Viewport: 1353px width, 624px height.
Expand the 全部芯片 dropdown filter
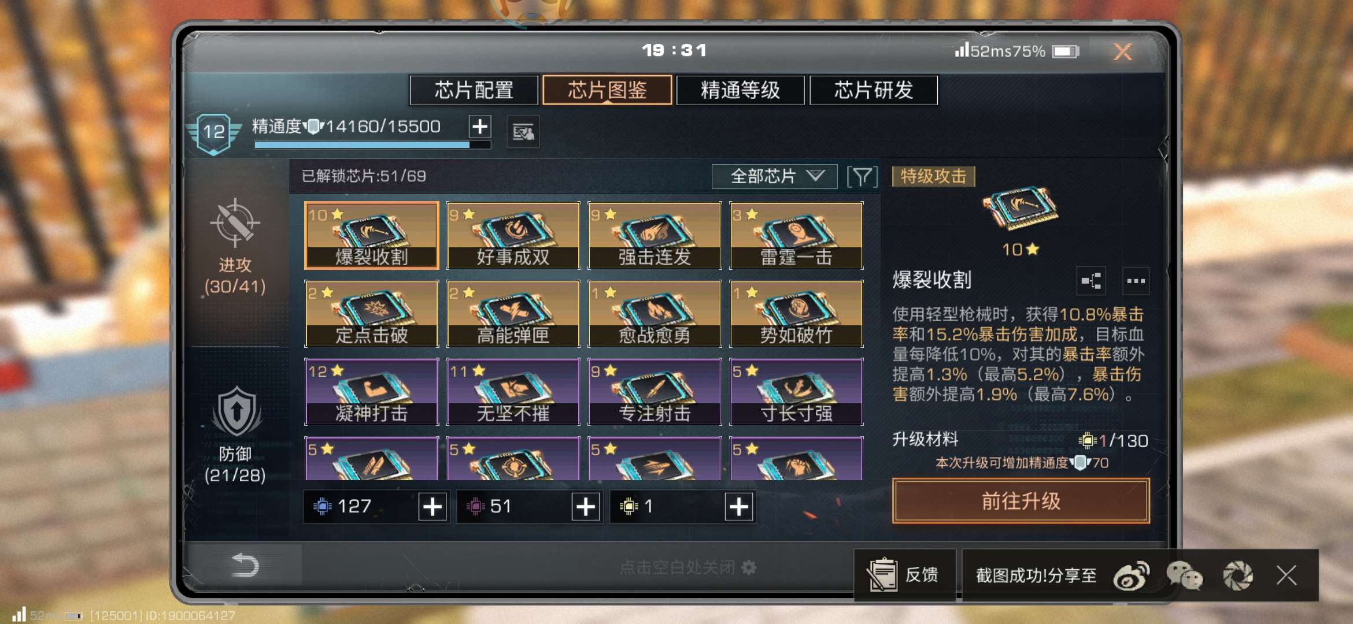click(x=774, y=176)
